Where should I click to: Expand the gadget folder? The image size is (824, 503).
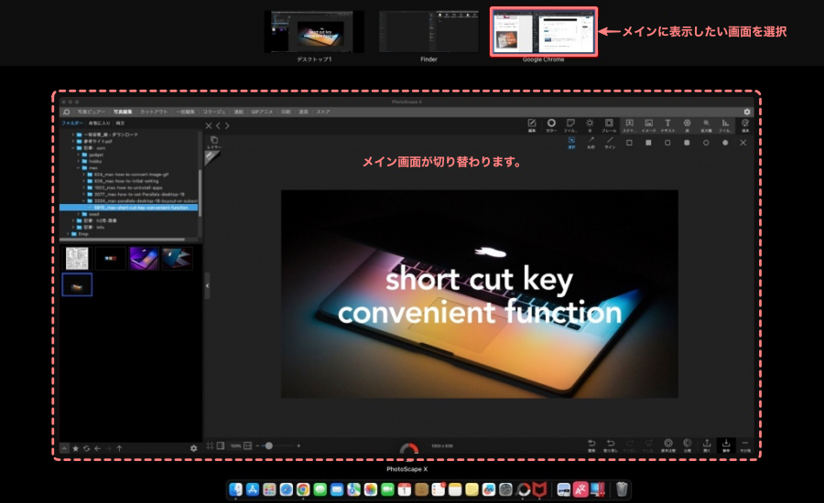(x=79, y=155)
